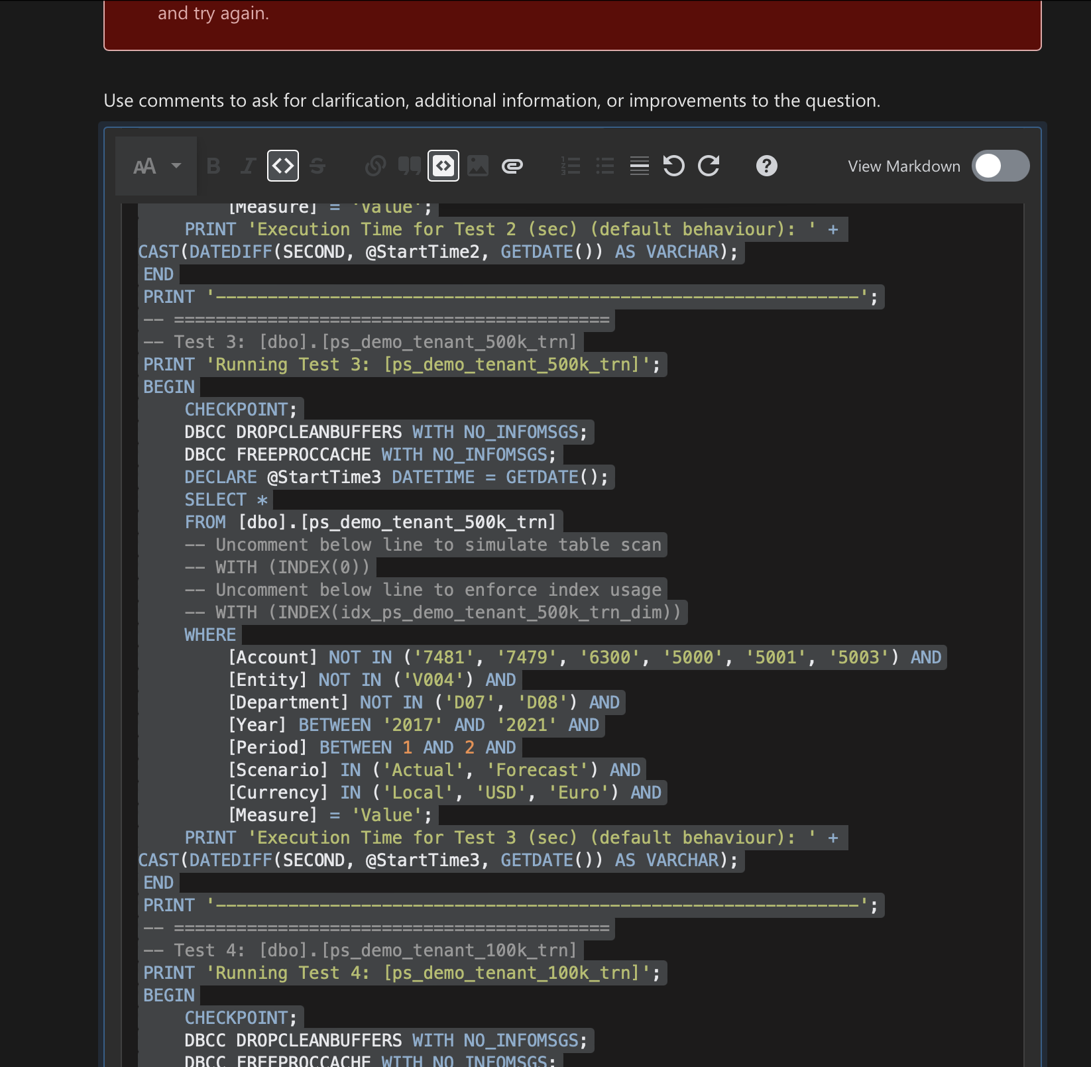Attach a file with paperclip icon
1091x1067 pixels.
click(512, 166)
